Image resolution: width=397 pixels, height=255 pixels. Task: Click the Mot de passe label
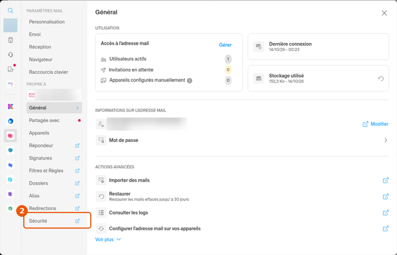tap(124, 140)
